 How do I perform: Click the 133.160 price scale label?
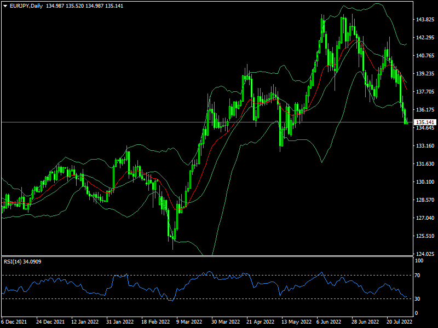pos(425,146)
